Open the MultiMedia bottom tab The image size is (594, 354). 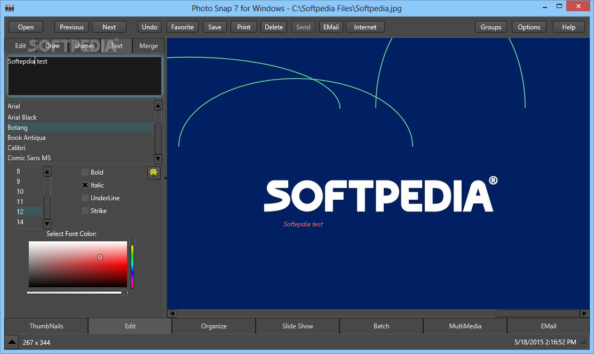(465, 326)
